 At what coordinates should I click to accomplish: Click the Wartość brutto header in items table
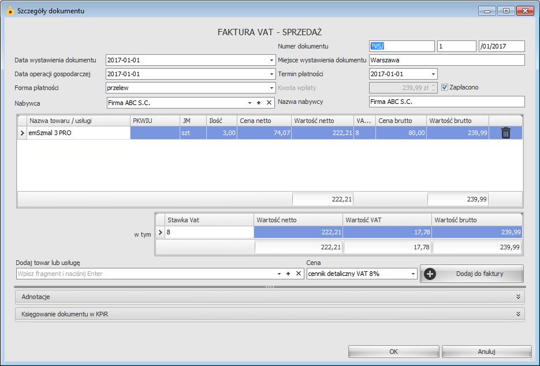click(x=457, y=121)
